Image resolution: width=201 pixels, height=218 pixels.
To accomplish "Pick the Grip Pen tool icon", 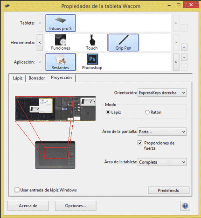I will point(124,42).
